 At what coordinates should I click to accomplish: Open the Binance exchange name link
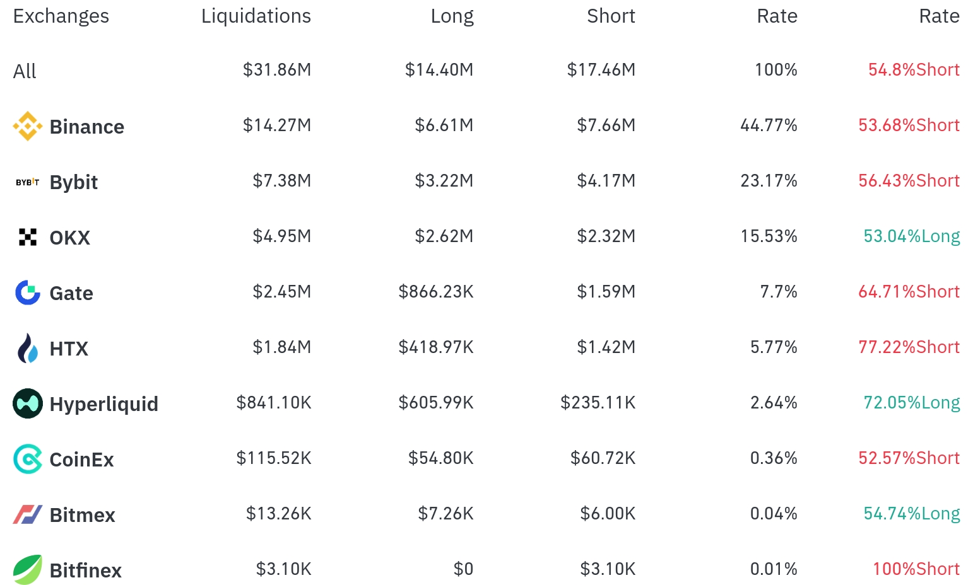(x=87, y=127)
